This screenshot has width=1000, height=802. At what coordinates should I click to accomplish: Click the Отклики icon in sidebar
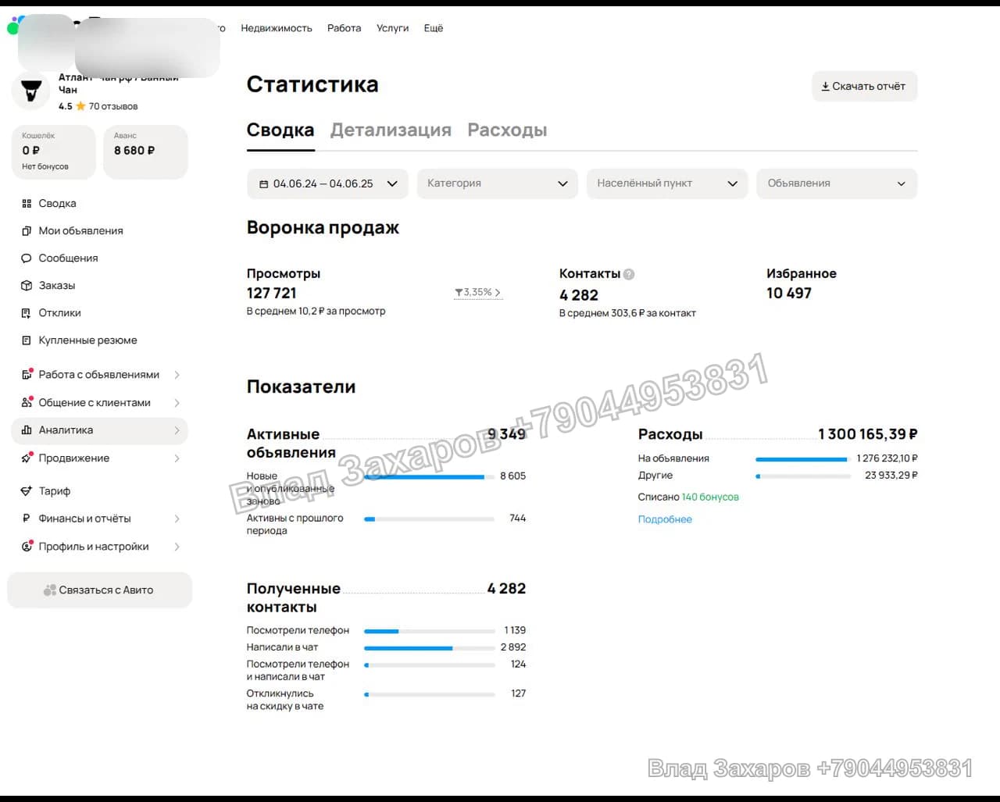27,313
